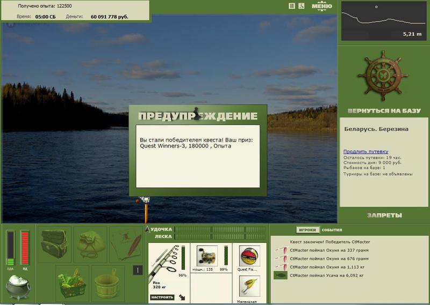
Task: Click the depth sonar chart showing 5,21 m
Action: [x=384, y=21]
